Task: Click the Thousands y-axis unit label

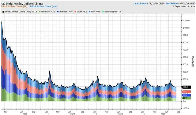Action: (x=193, y=61)
